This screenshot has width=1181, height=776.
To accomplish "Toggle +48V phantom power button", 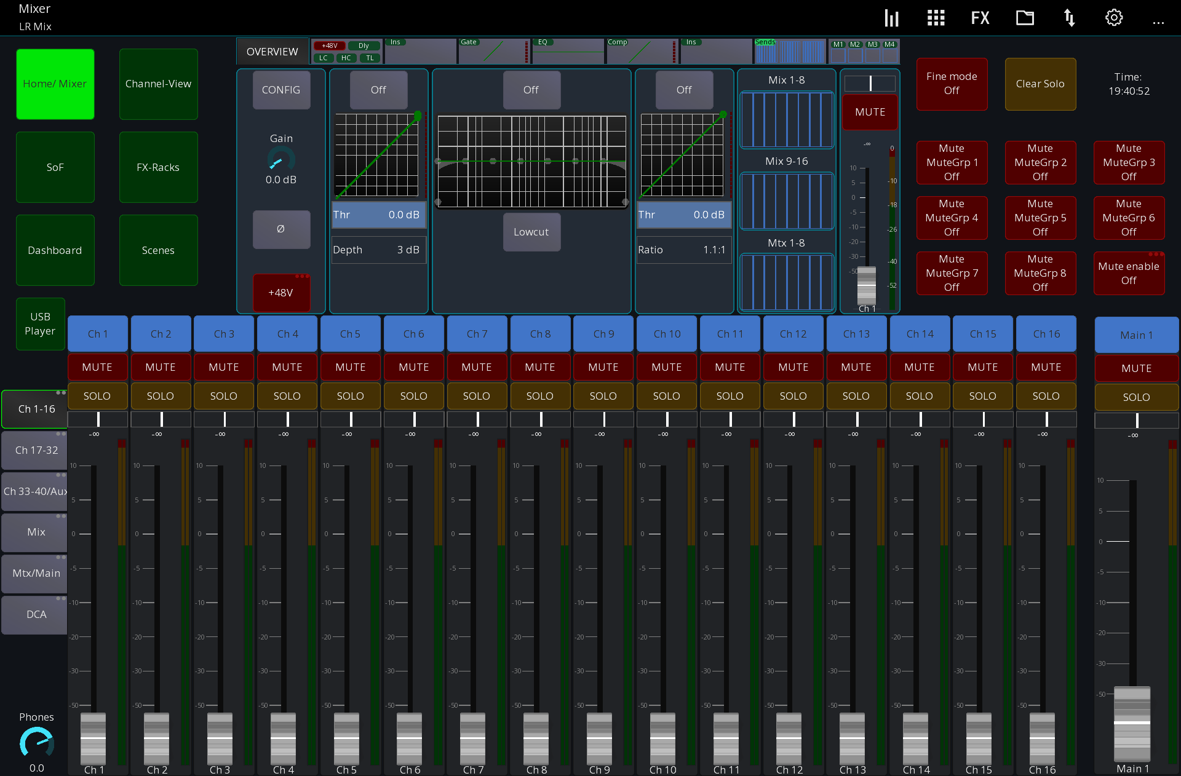I will click(x=281, y=293).
